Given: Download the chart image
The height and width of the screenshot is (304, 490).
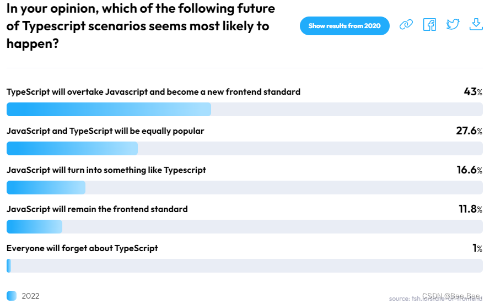Looking at the screenshot, I should pyautogui.click(x=476, y=25).
